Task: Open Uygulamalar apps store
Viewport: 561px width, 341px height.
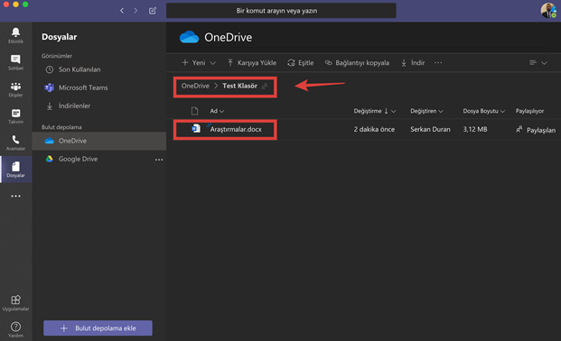Action: (15, 303)
